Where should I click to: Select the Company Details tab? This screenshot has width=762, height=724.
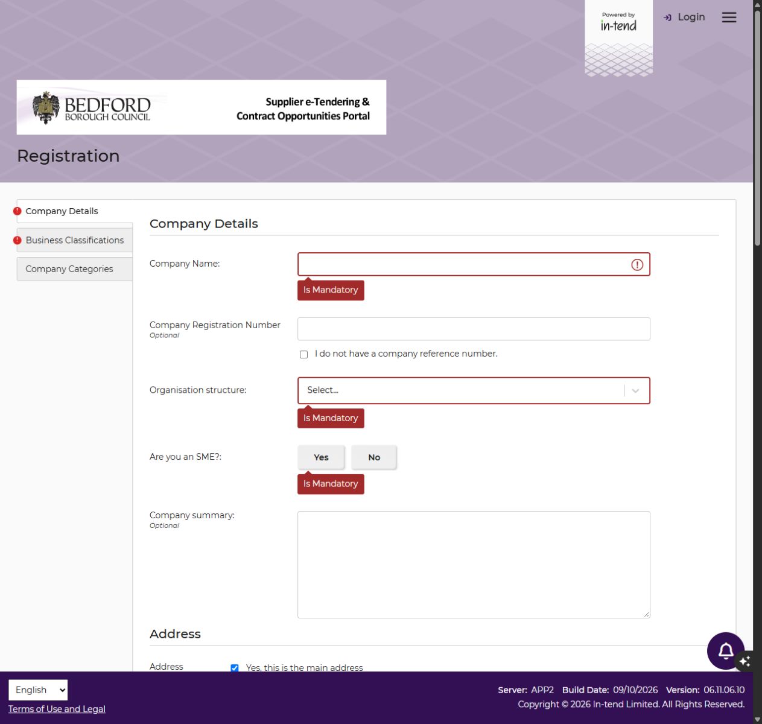74,211
